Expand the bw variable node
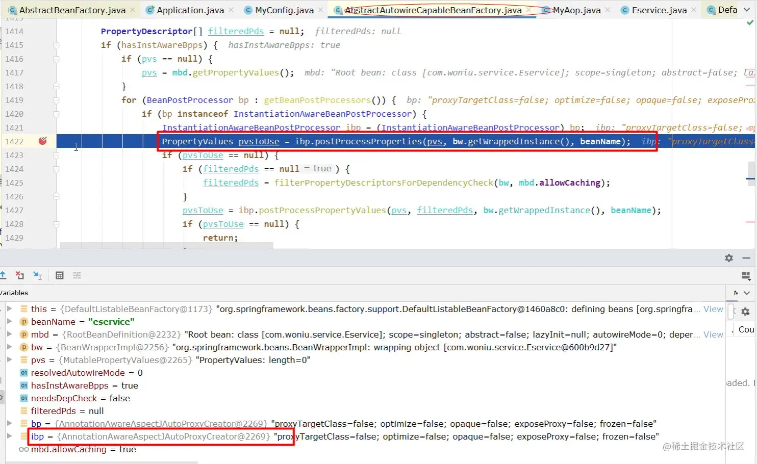Screen dimensions: 757x464 pos(9,347)
